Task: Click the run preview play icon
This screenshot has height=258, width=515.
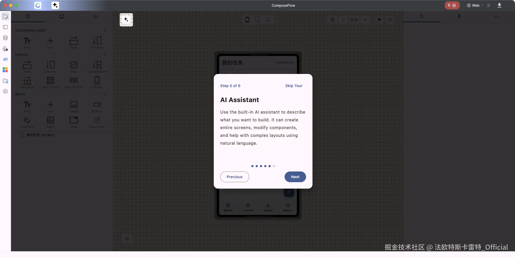Action: coord(489,5)
